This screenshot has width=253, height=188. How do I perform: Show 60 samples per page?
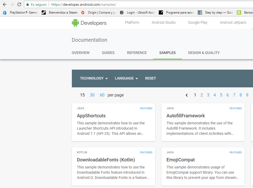pyautogui.click(x=102, y=95)
